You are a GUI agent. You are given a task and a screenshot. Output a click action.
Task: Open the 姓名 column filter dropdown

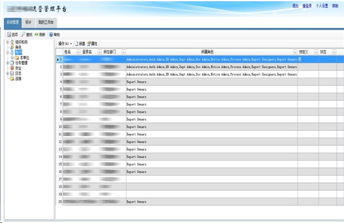point(78,52)
